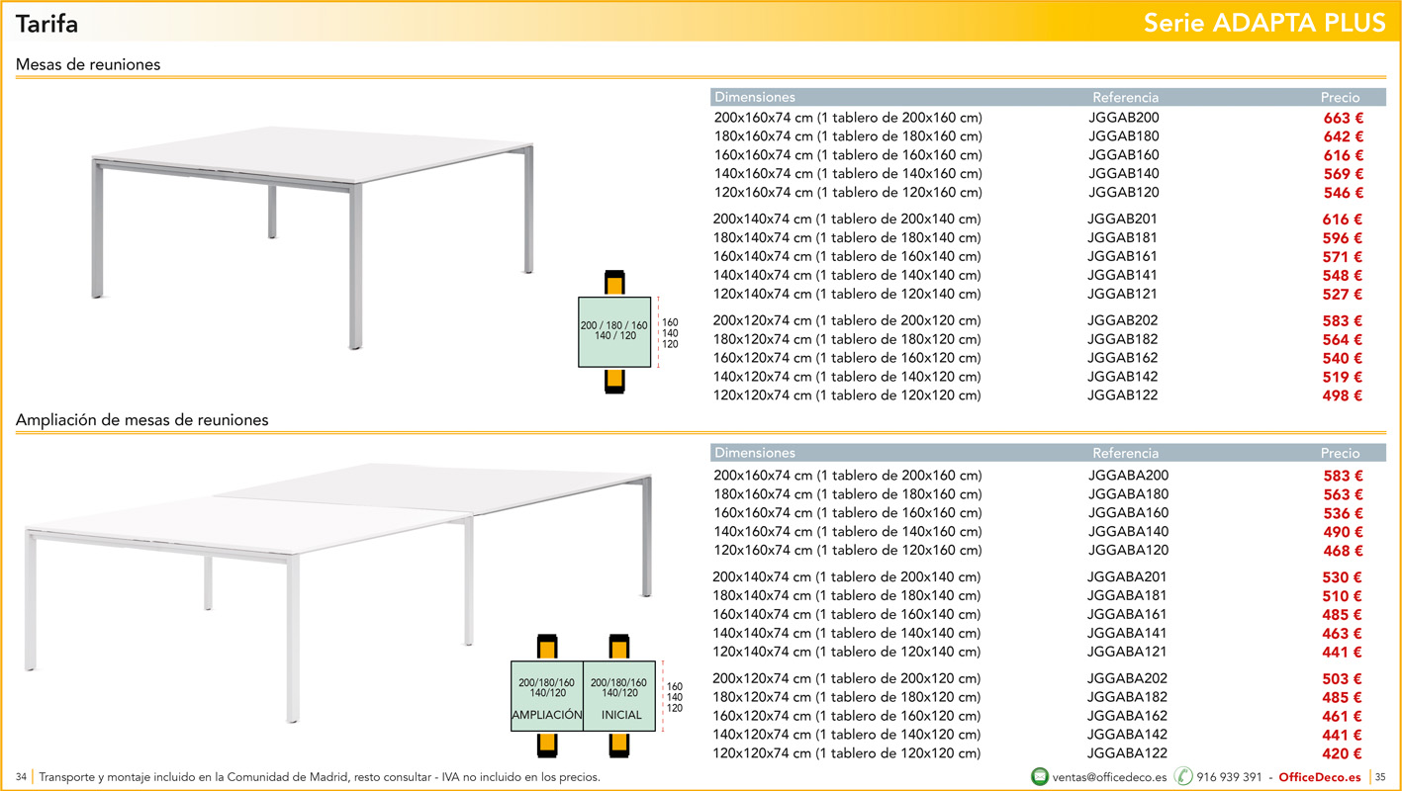Select the 530 € price

(x=1343, y=578)
